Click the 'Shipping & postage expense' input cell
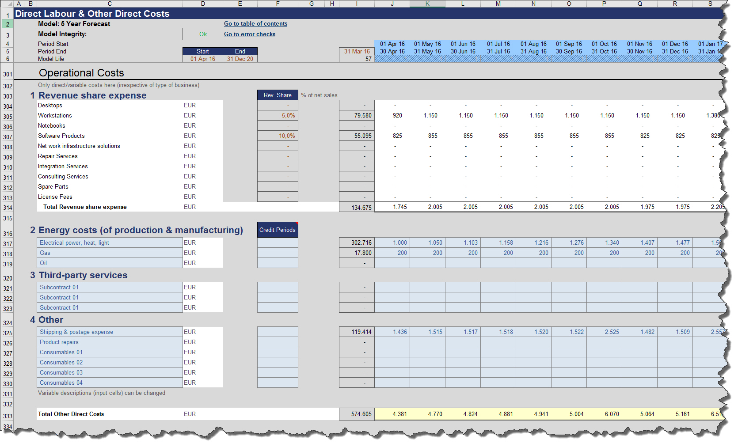The height and width of the screenshot is (447, 738). pyautogui.click(x=110, y=332)
